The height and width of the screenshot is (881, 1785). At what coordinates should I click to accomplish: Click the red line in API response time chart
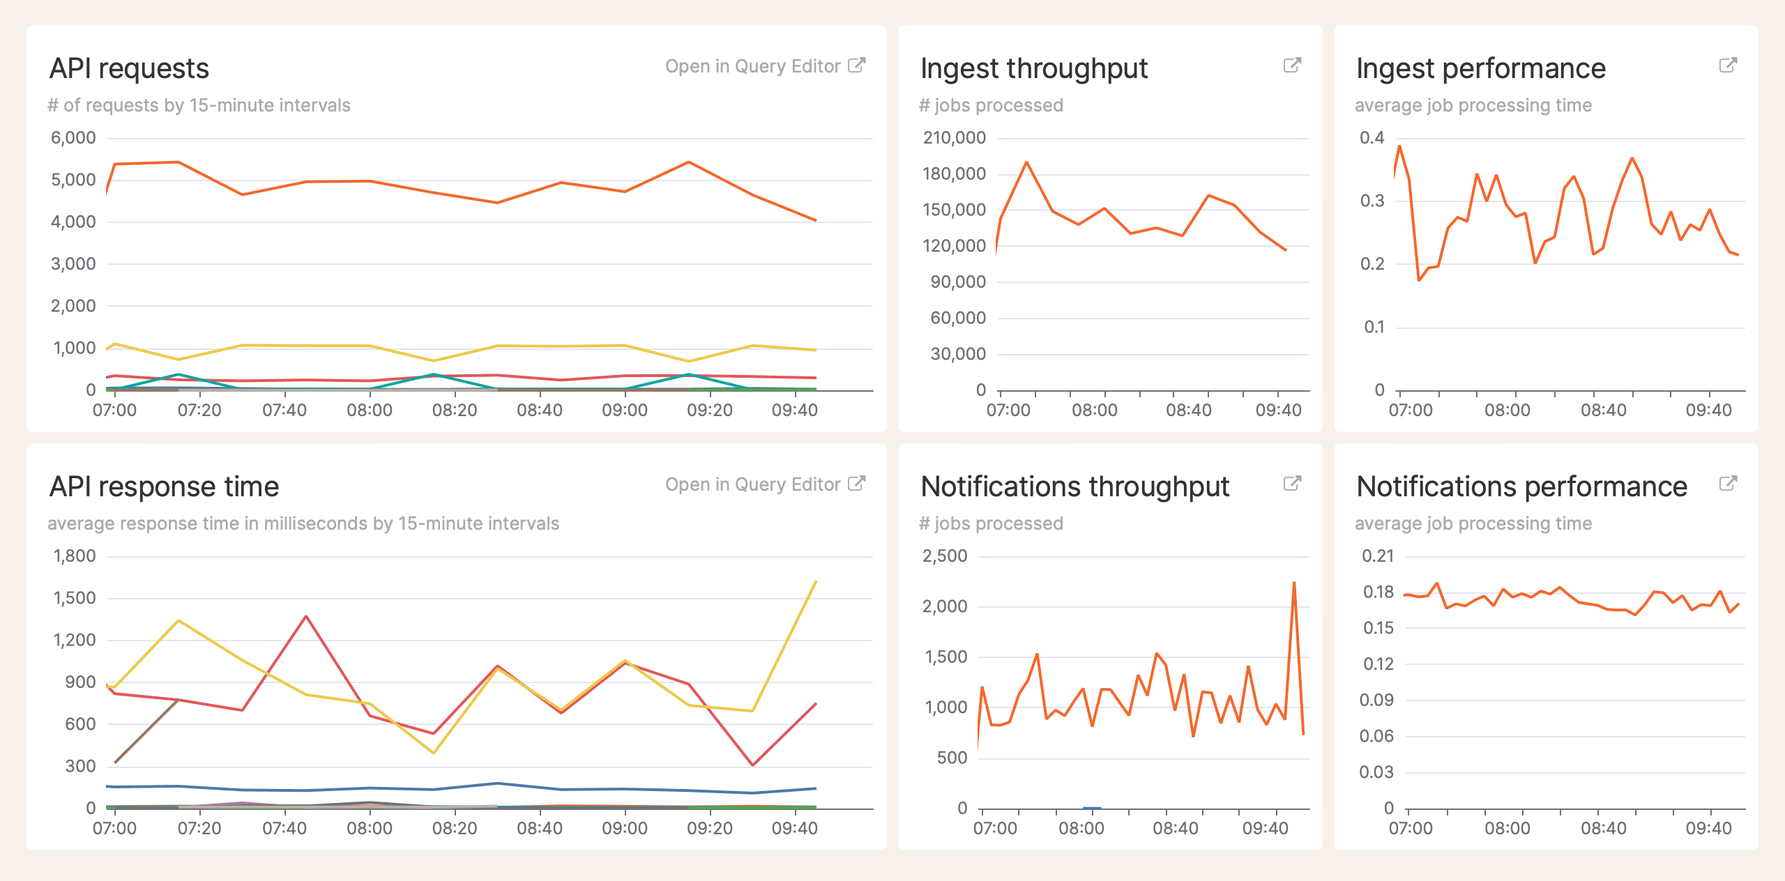tap(303, 618)
